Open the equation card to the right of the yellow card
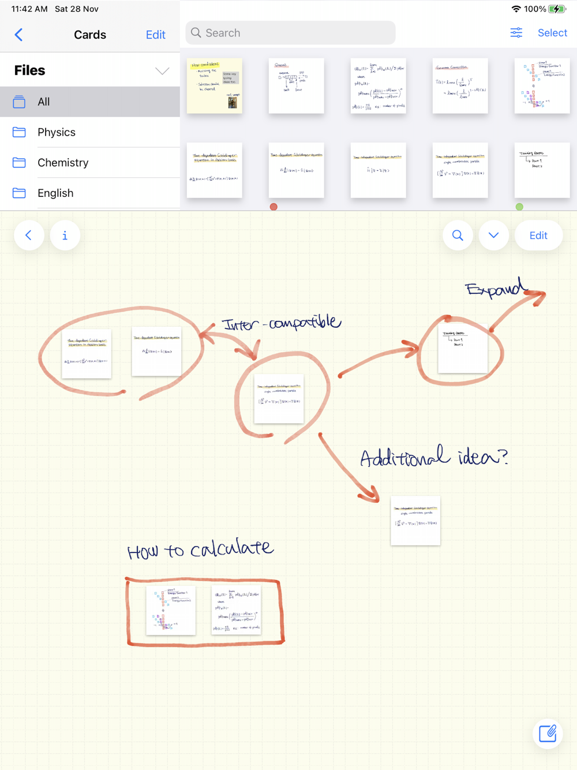577x770 pixels. pos(297,85)
